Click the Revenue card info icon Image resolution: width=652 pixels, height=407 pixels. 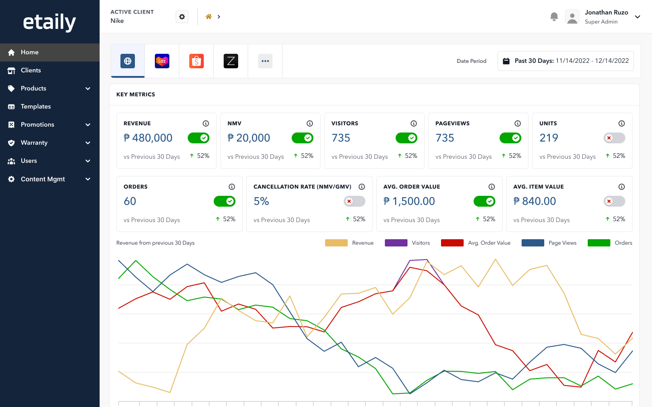click(206, 123)
